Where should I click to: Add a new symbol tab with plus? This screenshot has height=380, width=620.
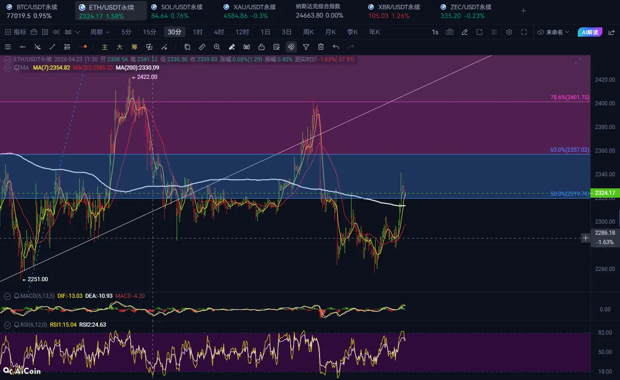pyautogui.click(x=524, y=11)
